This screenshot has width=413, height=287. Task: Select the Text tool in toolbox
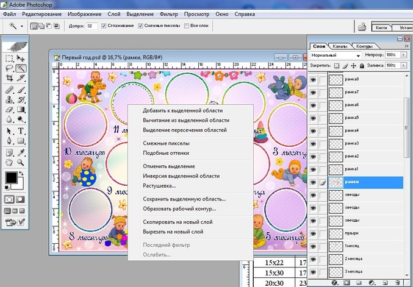coord(21,130)
